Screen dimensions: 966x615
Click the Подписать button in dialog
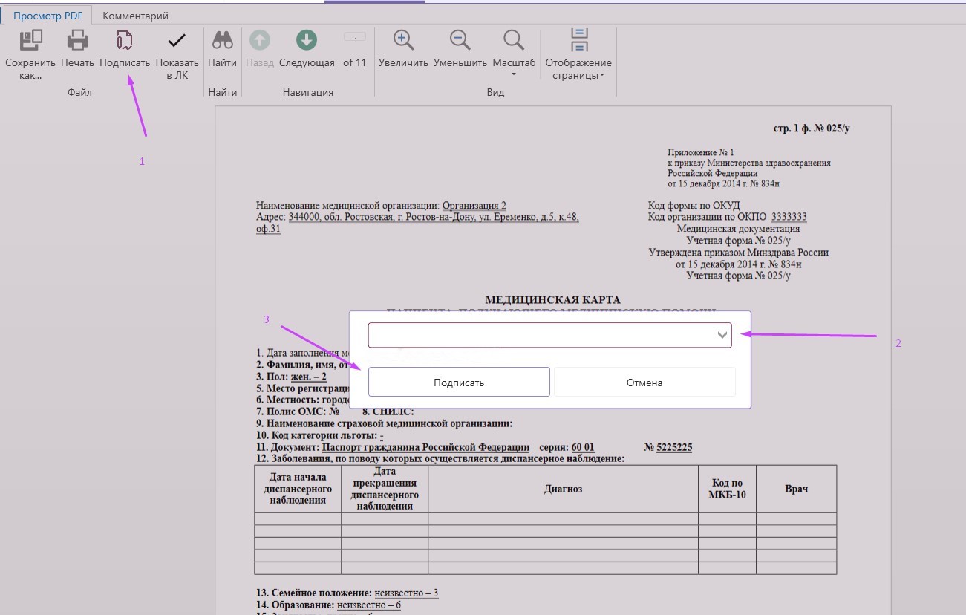[459, 383]
